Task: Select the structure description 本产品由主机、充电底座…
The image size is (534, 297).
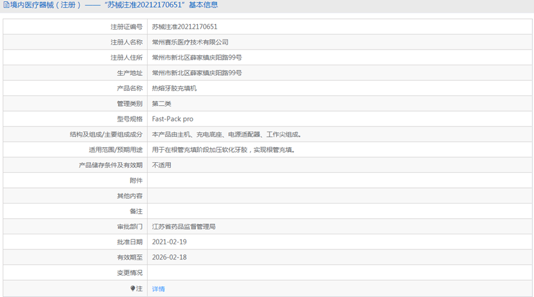Action: (226, 135)
